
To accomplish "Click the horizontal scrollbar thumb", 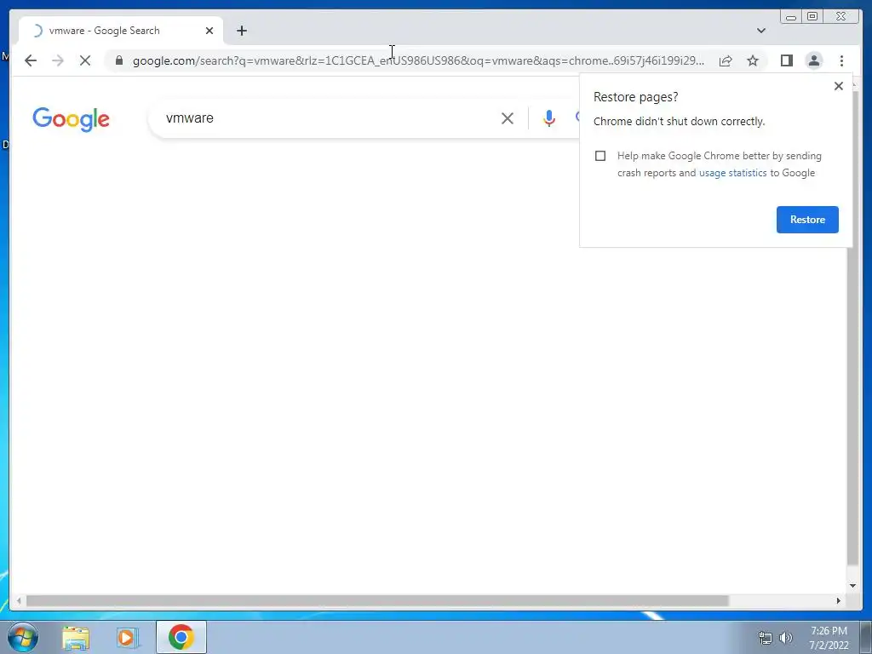I will [377, 600].
